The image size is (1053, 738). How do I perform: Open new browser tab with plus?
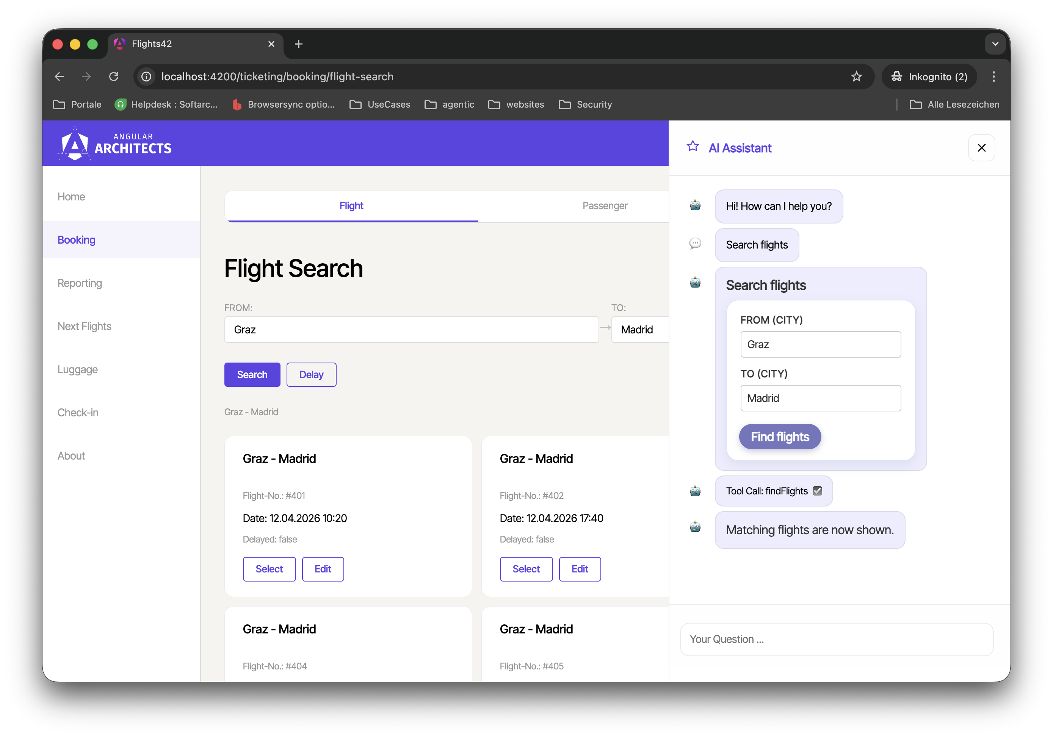pos(299,44)
